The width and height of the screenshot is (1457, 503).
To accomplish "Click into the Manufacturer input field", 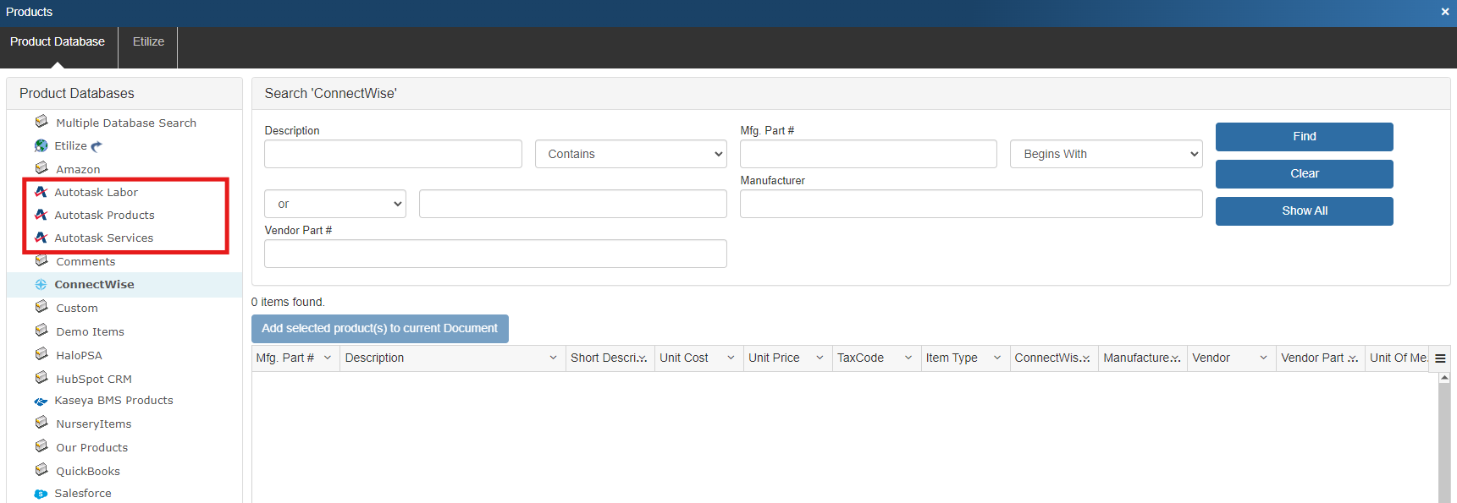I will pos(970,204).
